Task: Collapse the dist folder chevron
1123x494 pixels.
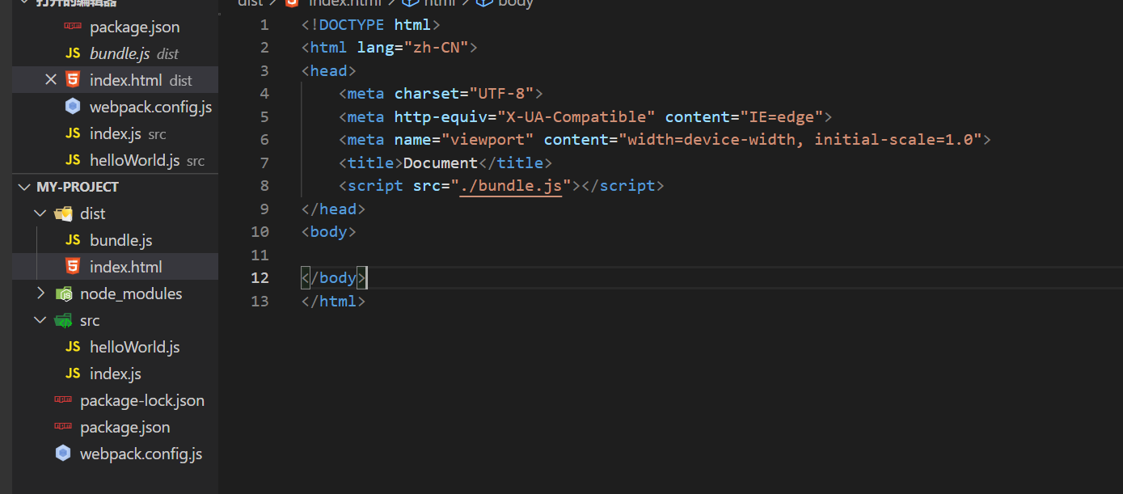Action: pos(40,213)
